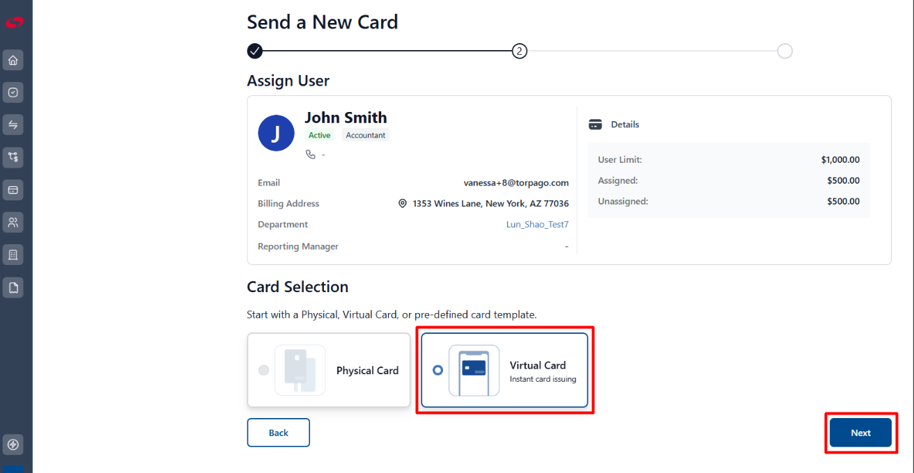Click step 2 circle in progress bar
914x473 pixels.
point(519,51)
